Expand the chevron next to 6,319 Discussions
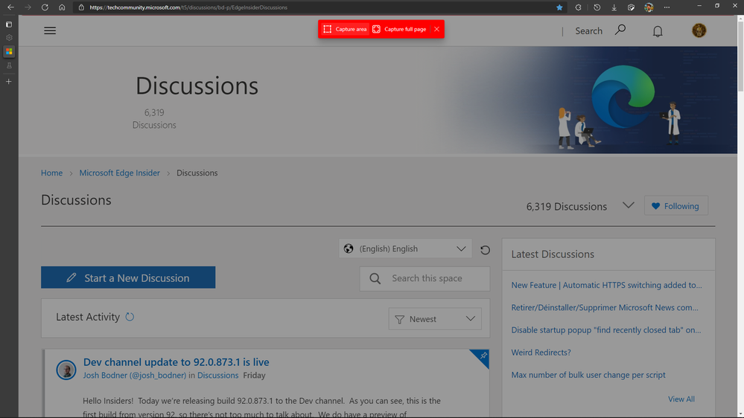The height and width of the screenshot is (418, 744). (629, 206)
